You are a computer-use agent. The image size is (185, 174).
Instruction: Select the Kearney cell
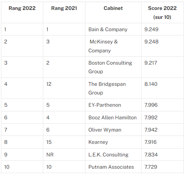(x=113, y=142)
